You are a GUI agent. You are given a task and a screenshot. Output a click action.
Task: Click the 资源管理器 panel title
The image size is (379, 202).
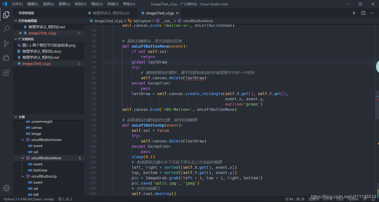point(26,13)
